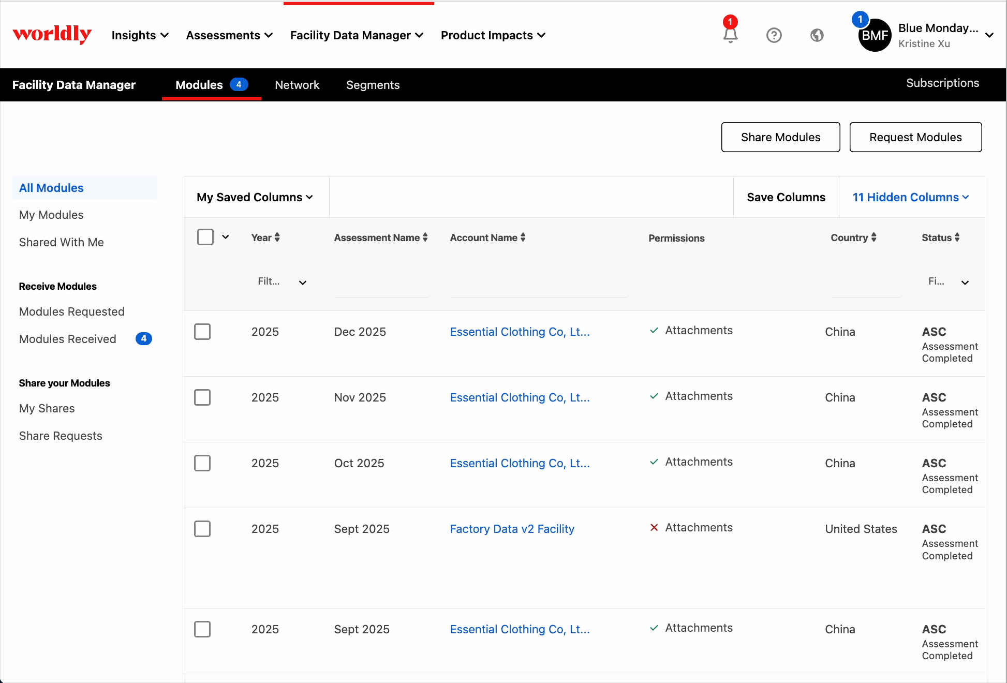Switch to the Network tab

(297, 85)
